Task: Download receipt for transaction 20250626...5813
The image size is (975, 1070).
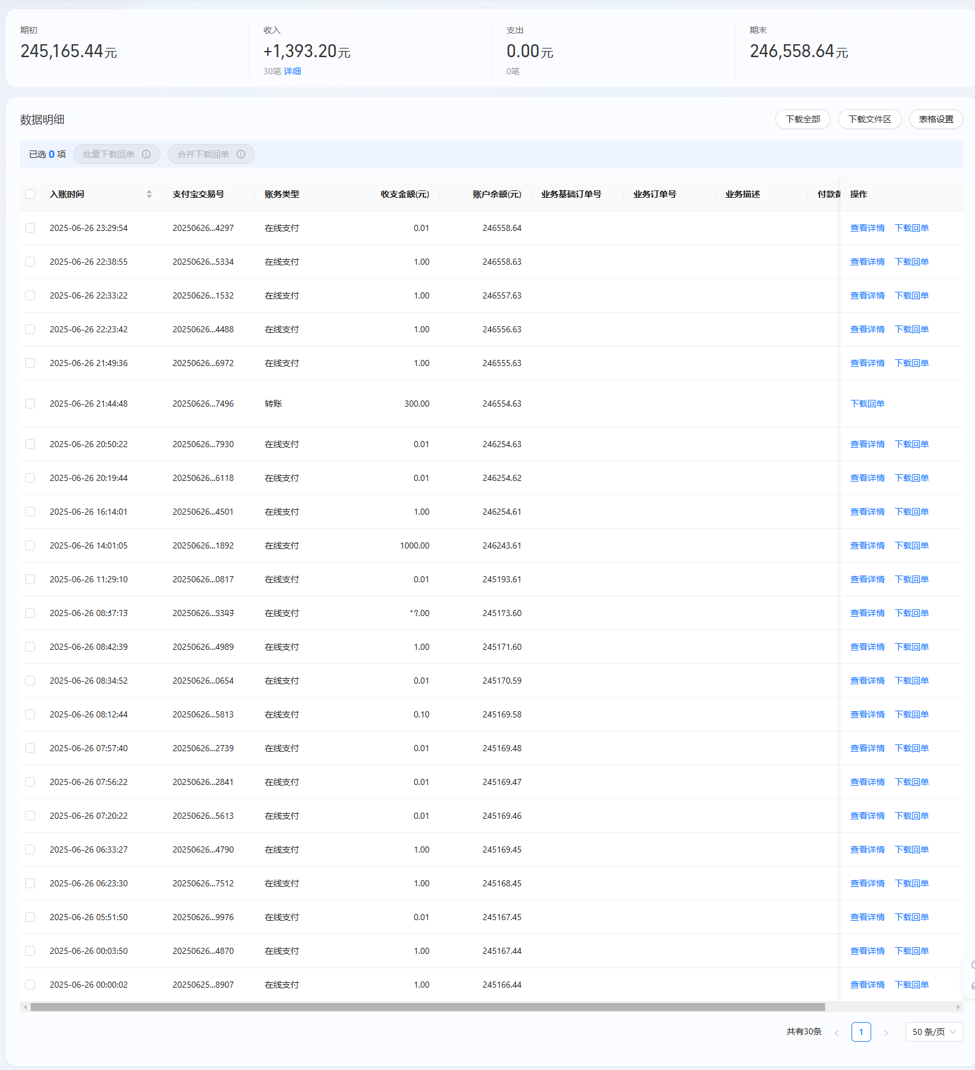Action: point(912,714)
